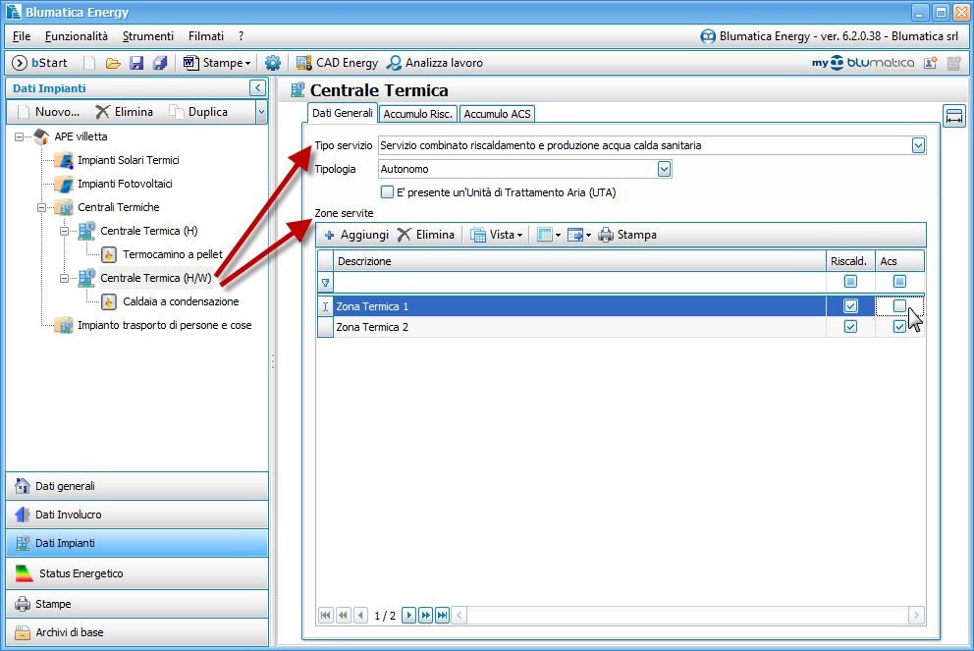Click the fit-width icon at top right

pyautogui.click(x=954, y=116)
